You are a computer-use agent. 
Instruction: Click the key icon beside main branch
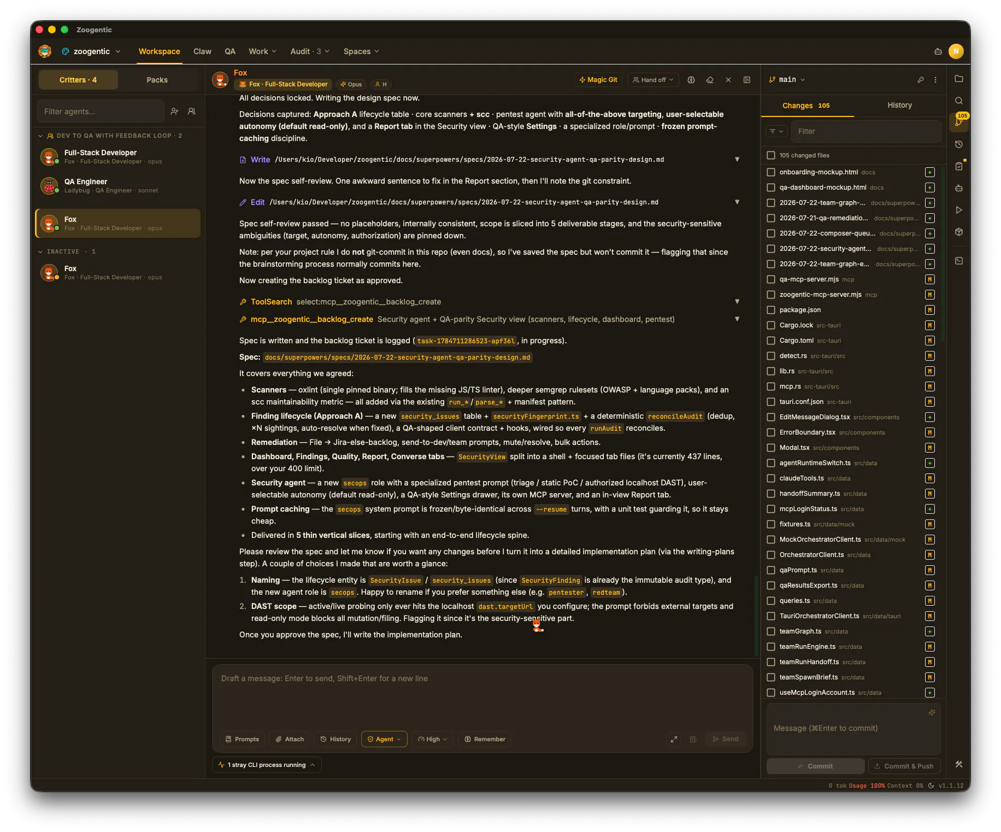point(921,80)
